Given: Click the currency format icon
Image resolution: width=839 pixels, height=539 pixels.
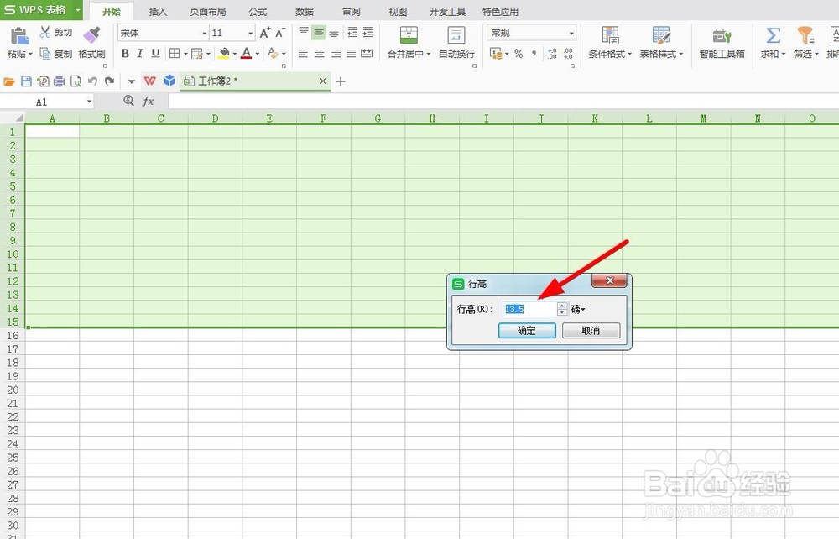Looking at the screenshot, I should point(496,53).
